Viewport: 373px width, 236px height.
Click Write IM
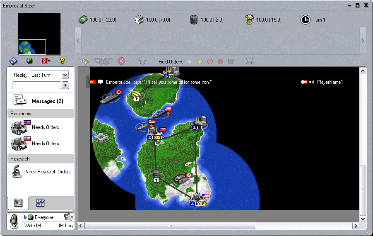(33, 226)
